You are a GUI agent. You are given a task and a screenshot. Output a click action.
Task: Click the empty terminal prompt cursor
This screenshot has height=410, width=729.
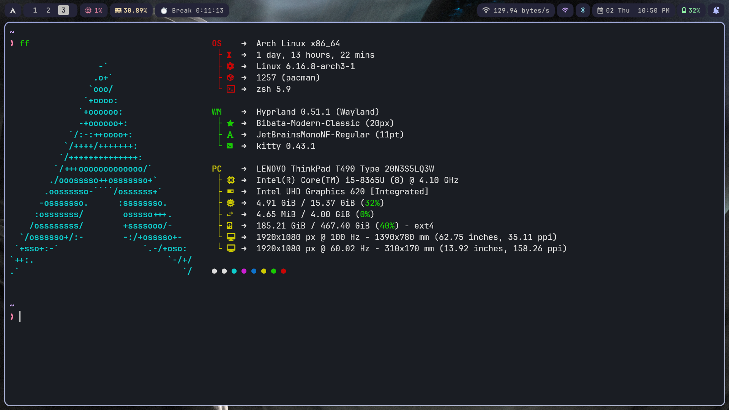pyautogui.click(x=20, y=317)
